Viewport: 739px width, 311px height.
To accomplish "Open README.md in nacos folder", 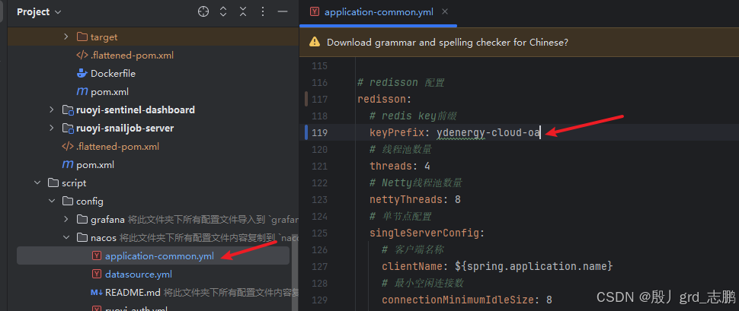I will (133, 293).
